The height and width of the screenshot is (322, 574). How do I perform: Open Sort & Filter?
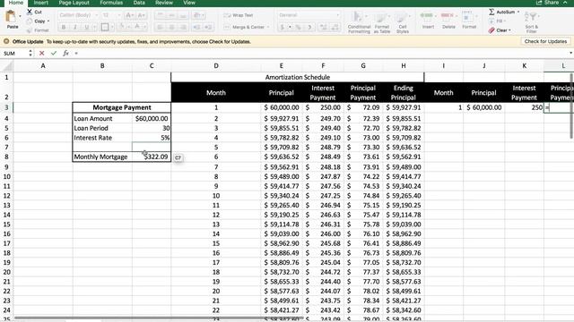click(532, 22)
